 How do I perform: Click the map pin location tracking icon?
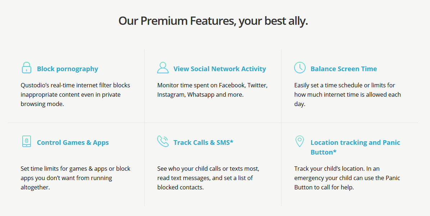click(299, 141)
